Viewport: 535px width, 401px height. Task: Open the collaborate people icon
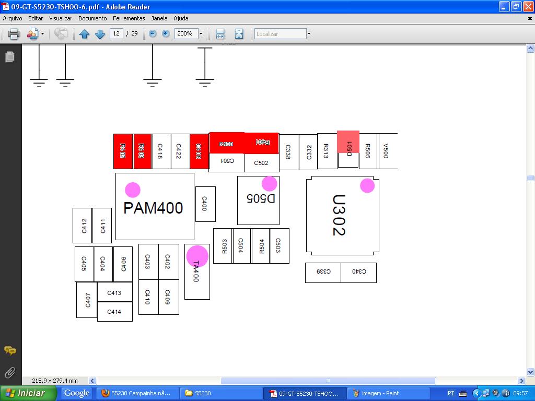(x=32, y=34)
